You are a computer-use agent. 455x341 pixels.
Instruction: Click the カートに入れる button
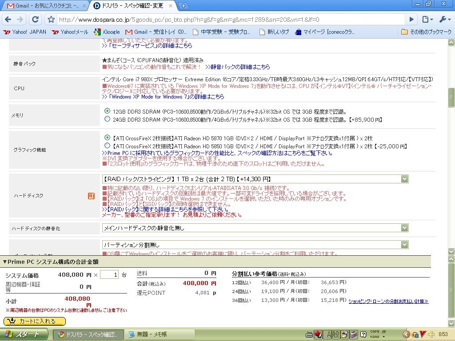tap(35, 321)
